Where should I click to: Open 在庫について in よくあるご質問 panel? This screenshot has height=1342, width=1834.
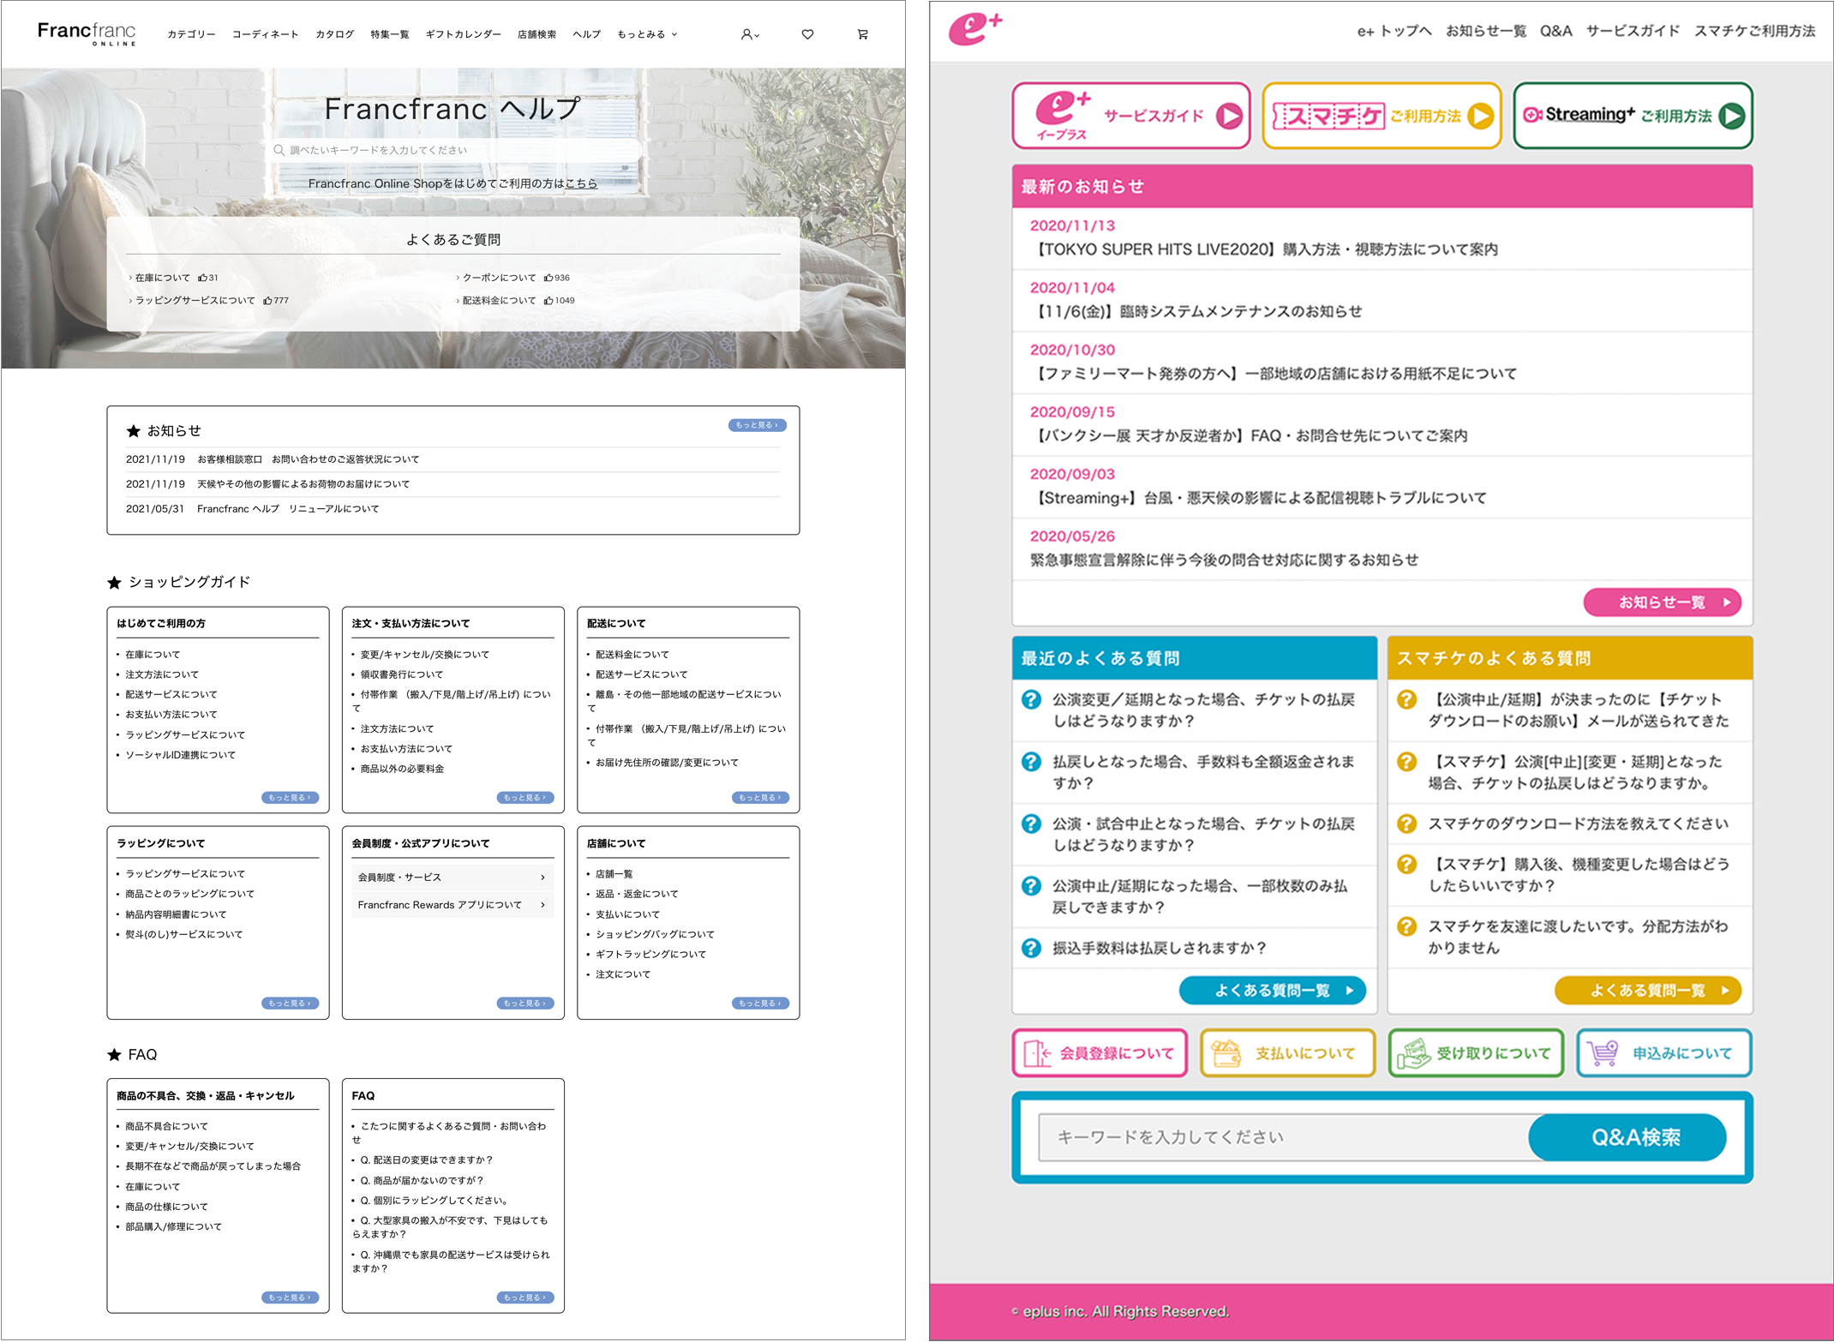coord(163,278)
